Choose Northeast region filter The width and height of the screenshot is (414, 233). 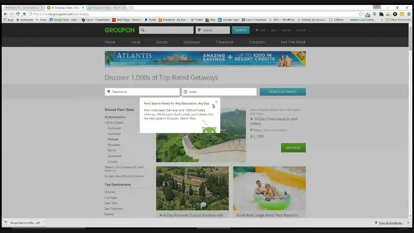[114, 128]
